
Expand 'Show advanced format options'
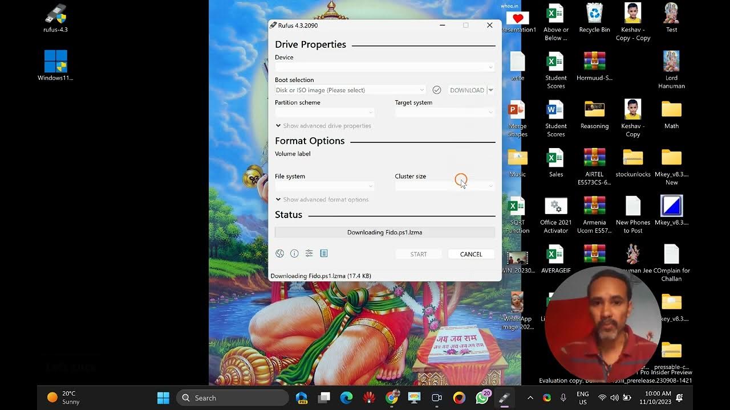point(322,199)
